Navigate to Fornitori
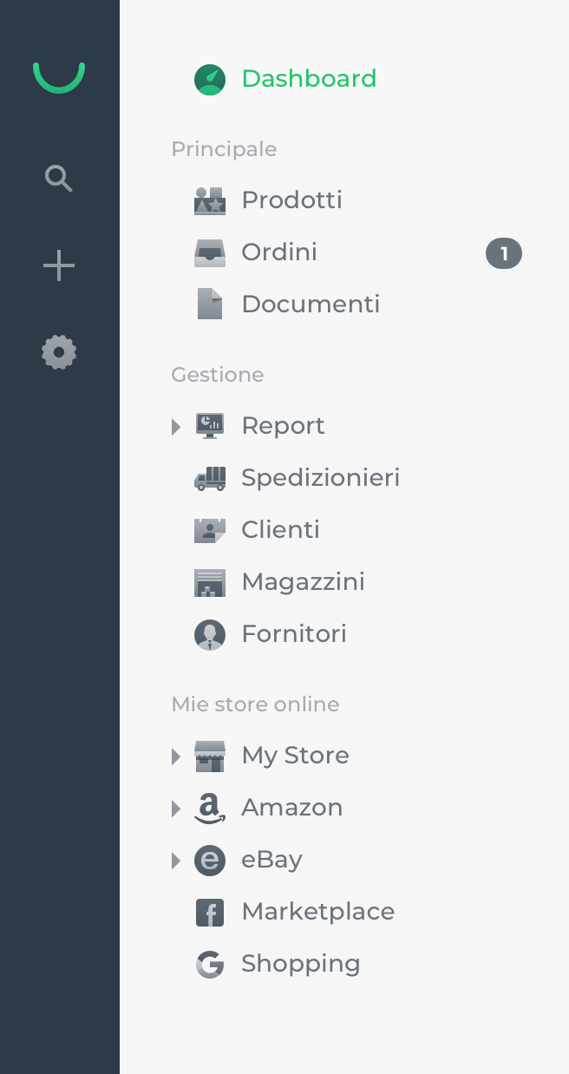Image resolution: width=569 pixels, height=1074 pixels. coord(294,634)
